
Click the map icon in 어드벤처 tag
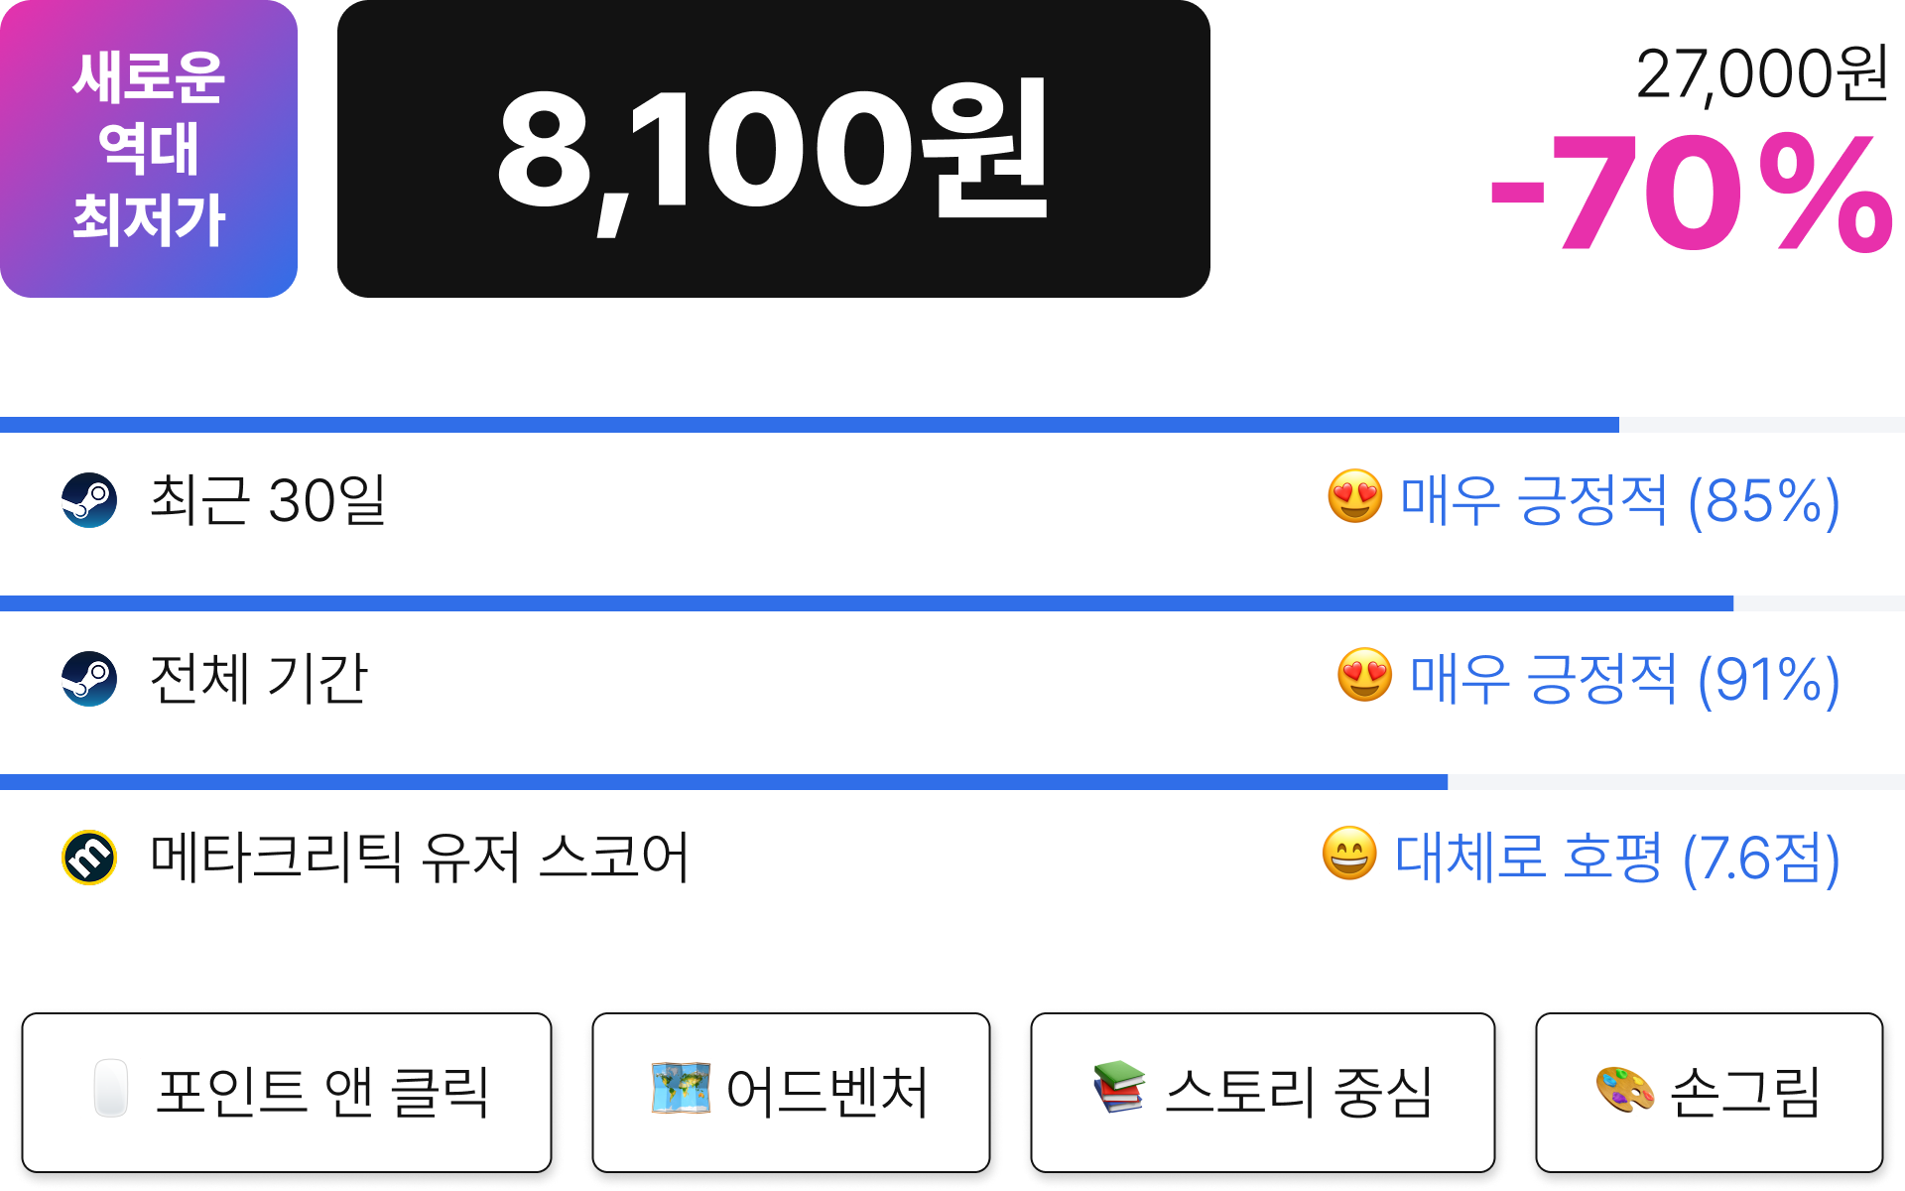(x=681, y=1088)
